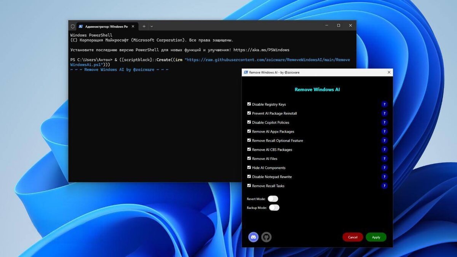
Task: Click the Remove Windows AI title bar icon
Action: coord(246,72)
